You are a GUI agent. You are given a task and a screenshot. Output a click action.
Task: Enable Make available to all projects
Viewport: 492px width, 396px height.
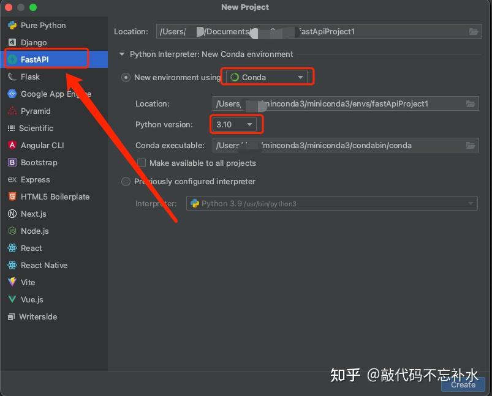142,163
